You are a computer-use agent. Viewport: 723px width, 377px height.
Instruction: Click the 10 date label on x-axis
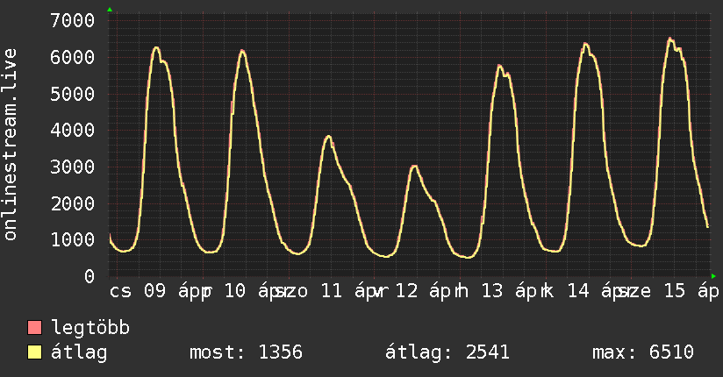[234, 291]
